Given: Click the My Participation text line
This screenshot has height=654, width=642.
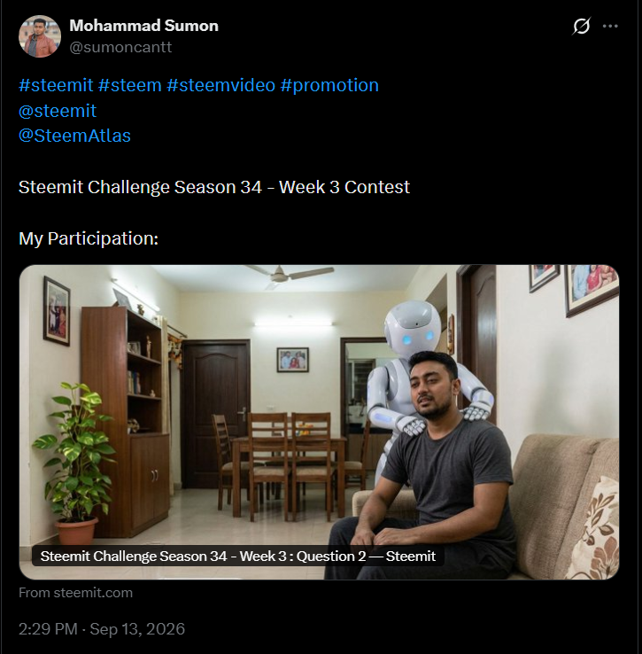Looking at the screenshot, I should 89,238.
